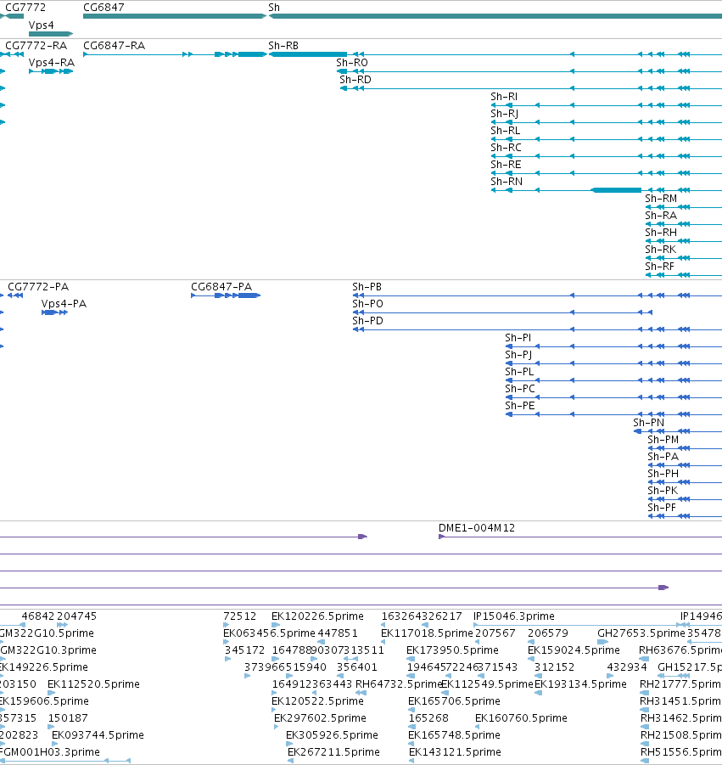Select the EK093744.5prime EST label

coord(98,735)
